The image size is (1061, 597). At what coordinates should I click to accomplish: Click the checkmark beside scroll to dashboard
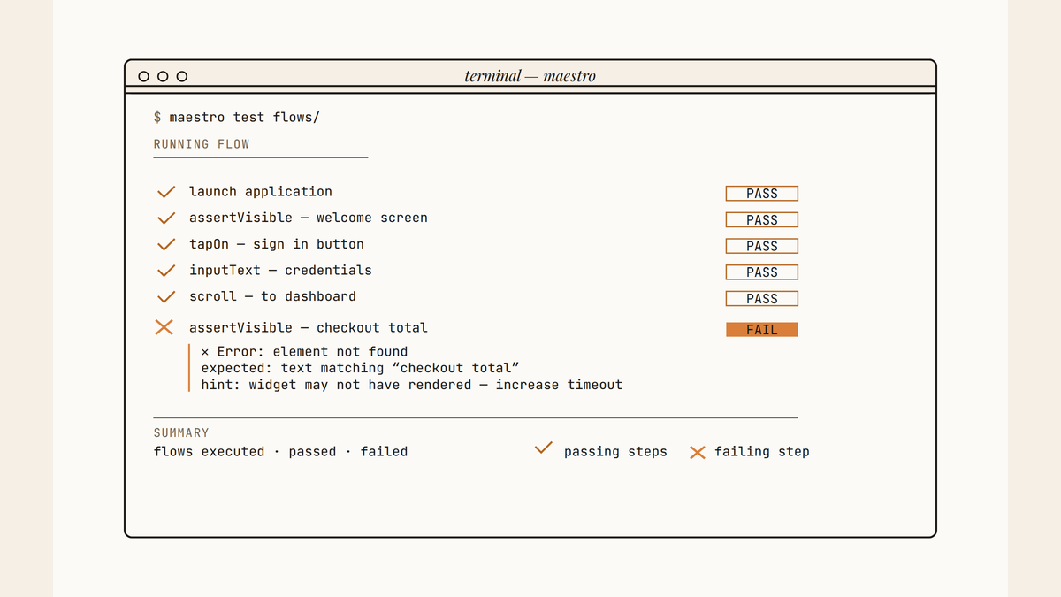(165, 297)
